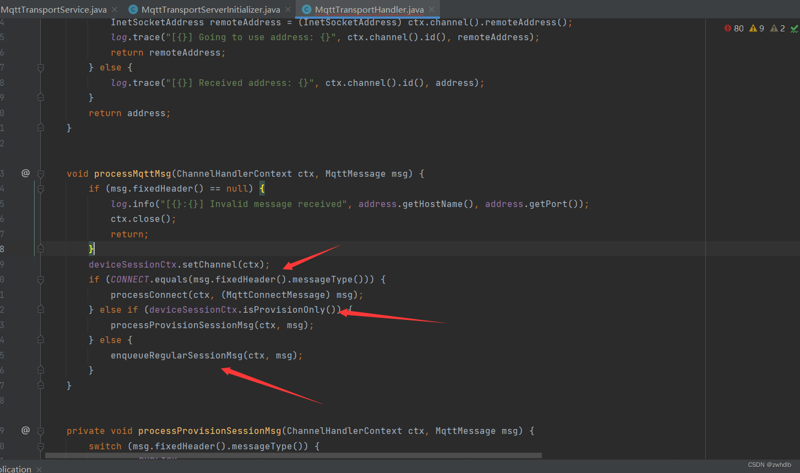Select the MqttTransportHandler.java tab

pos(369,9)
